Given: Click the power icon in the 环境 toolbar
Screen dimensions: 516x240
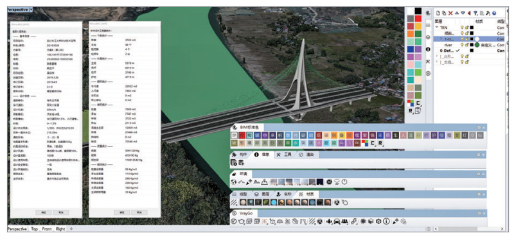Looking at the screenshot, I should coord(344,182).
